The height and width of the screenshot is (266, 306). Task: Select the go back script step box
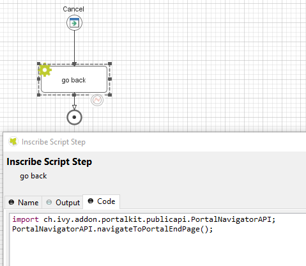(x=74, y=79)
